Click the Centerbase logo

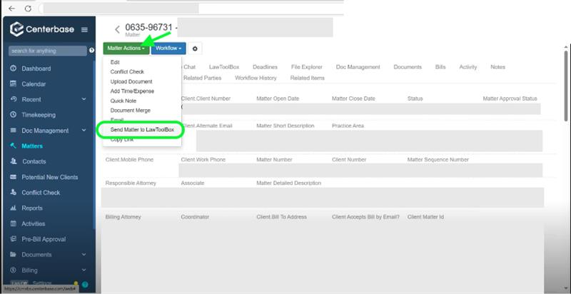(42, 29)
